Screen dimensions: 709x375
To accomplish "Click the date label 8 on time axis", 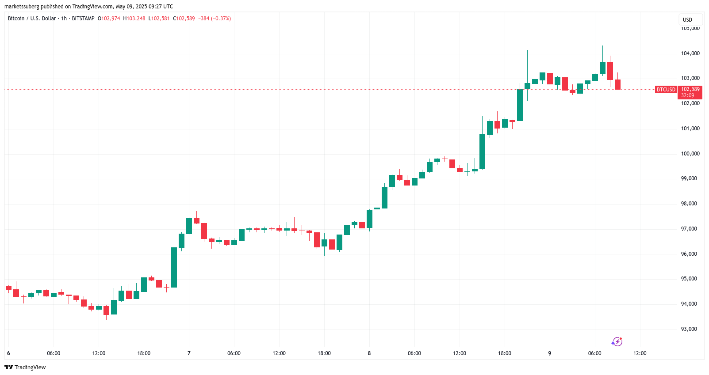I will tap(369, 353).
